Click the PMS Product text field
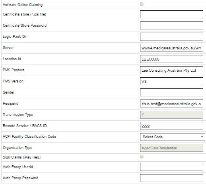 tap(171, 70)
